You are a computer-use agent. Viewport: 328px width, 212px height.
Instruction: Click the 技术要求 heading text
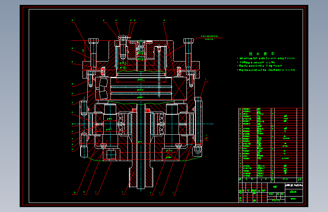(x=261, y=54)
